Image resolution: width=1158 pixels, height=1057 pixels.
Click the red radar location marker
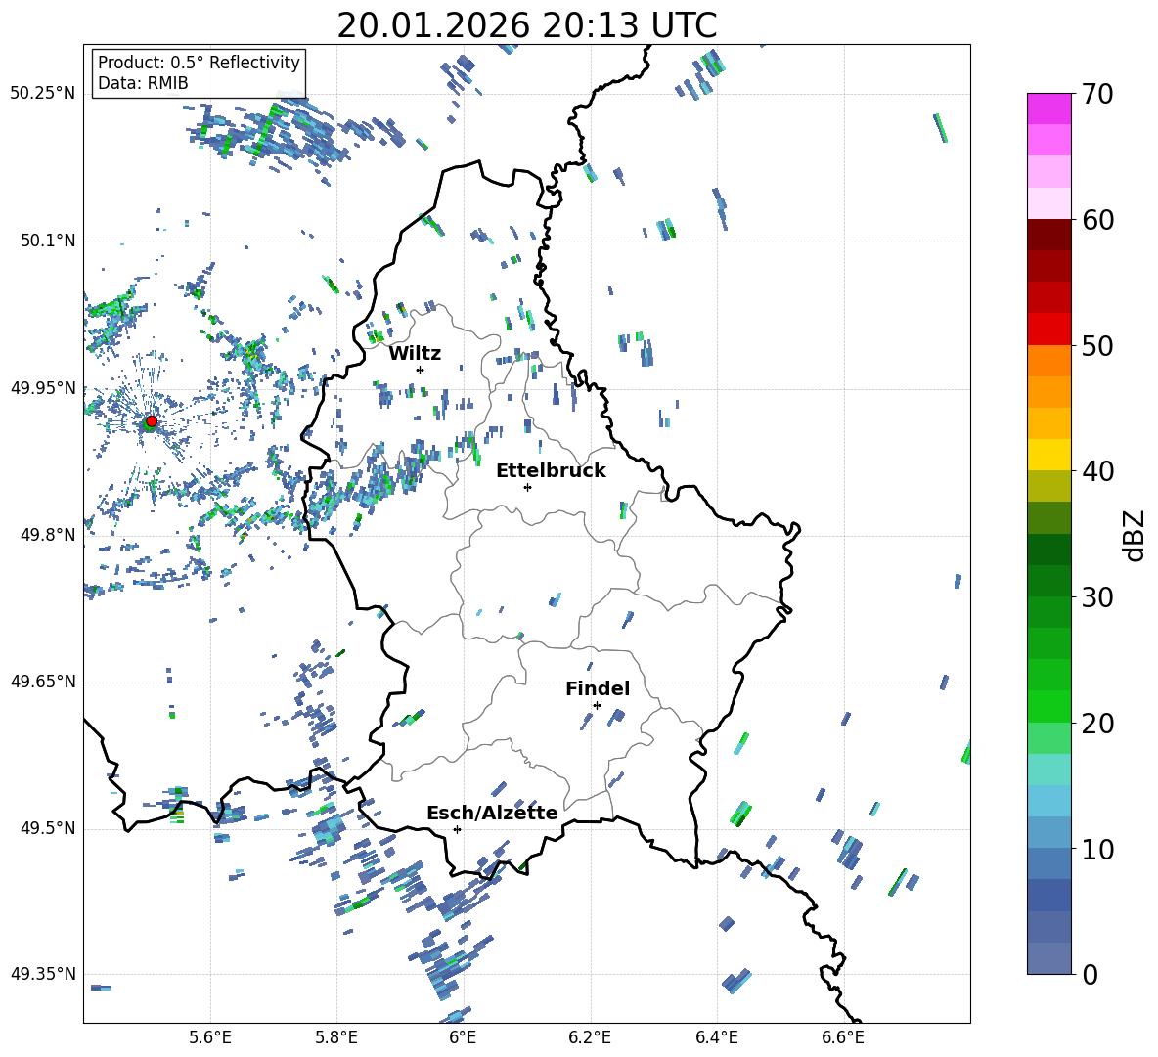(x=152, y=421)
